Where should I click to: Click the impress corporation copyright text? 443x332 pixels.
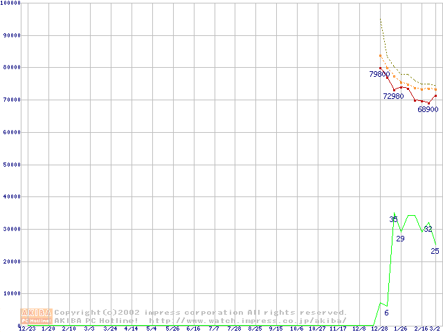coord(201,313)
